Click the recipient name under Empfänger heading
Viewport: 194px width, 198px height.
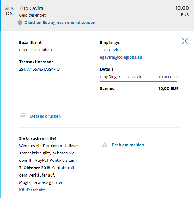pyautogui.click(x=110, y=50)
